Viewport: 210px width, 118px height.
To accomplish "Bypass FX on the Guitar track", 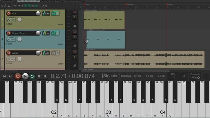I will pyautogui.click(x=58, y=53).
